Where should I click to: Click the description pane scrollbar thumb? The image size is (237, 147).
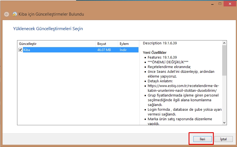224,60
